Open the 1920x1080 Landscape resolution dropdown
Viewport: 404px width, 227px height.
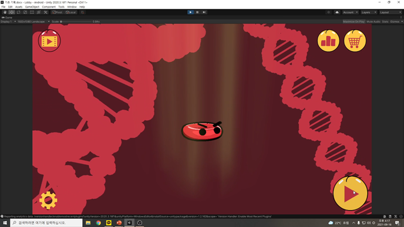[x=33, y=22]
